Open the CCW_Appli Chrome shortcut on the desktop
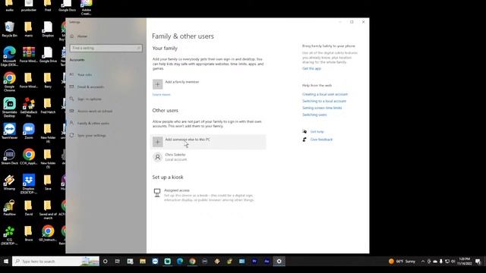 (x=29, y=156)
